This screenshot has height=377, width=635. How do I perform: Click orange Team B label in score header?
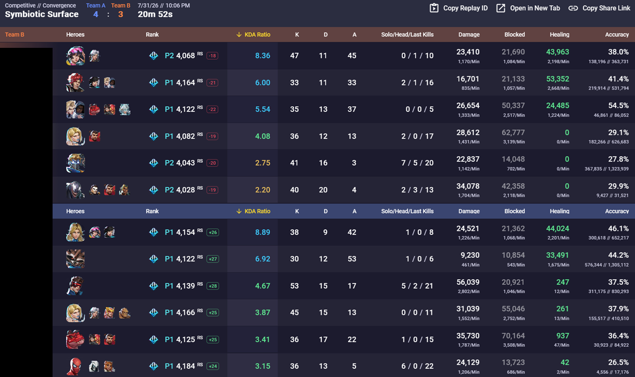pyautogui.click(x=121, y=5)
